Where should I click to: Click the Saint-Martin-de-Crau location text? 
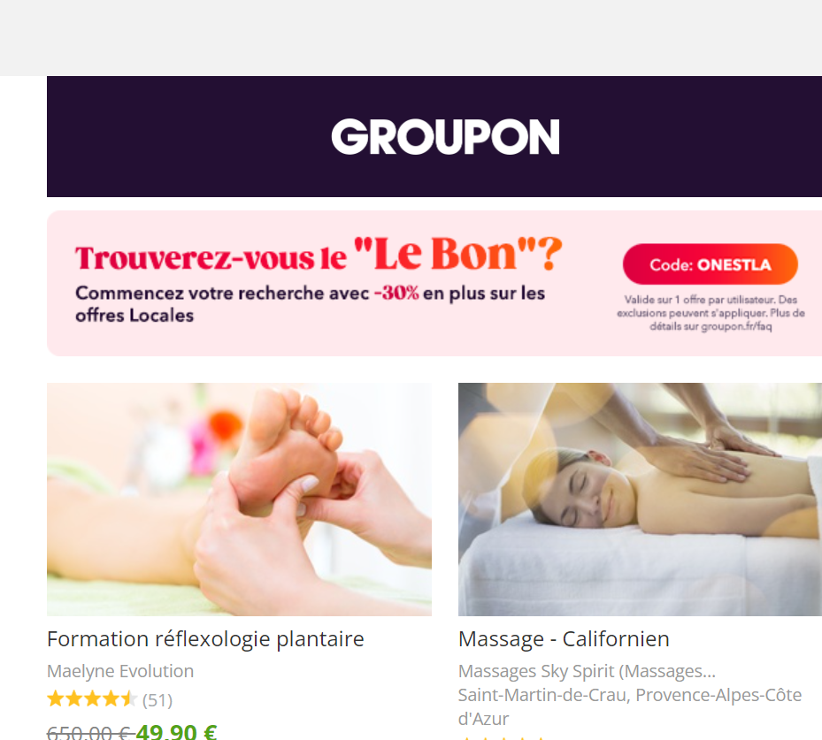point(630,706)
